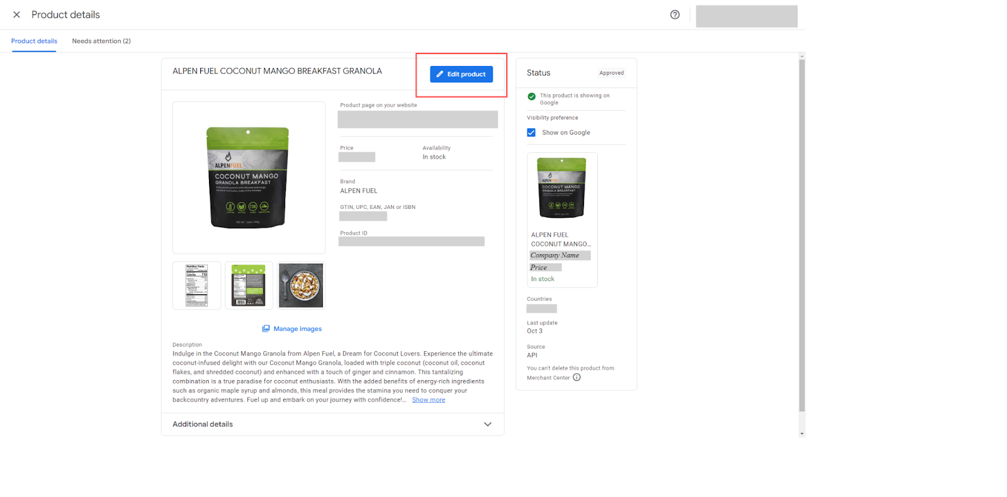The image size is (1007, 497).
Task: Click the redacted account area top right
Action: pos(746,16)
